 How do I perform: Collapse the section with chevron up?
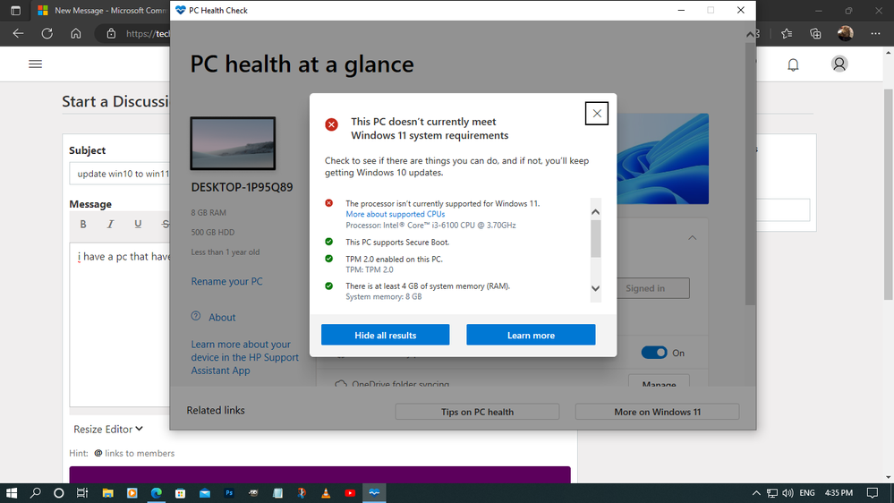pyautogui.click(x=692, y=238)
